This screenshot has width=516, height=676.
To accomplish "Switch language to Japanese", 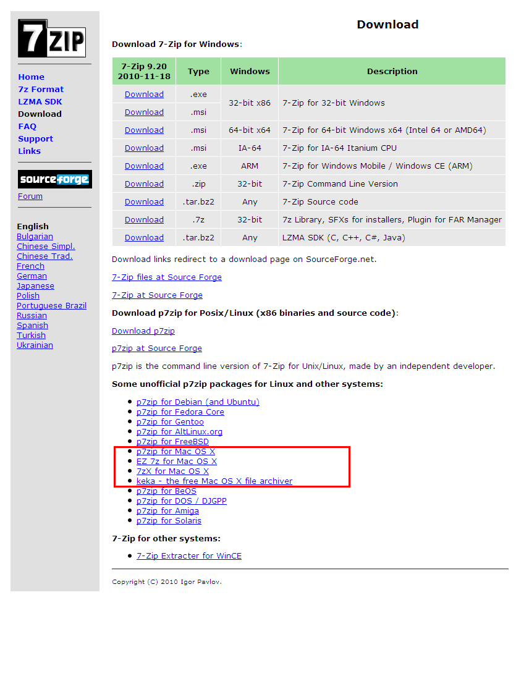I will point(35,286).
